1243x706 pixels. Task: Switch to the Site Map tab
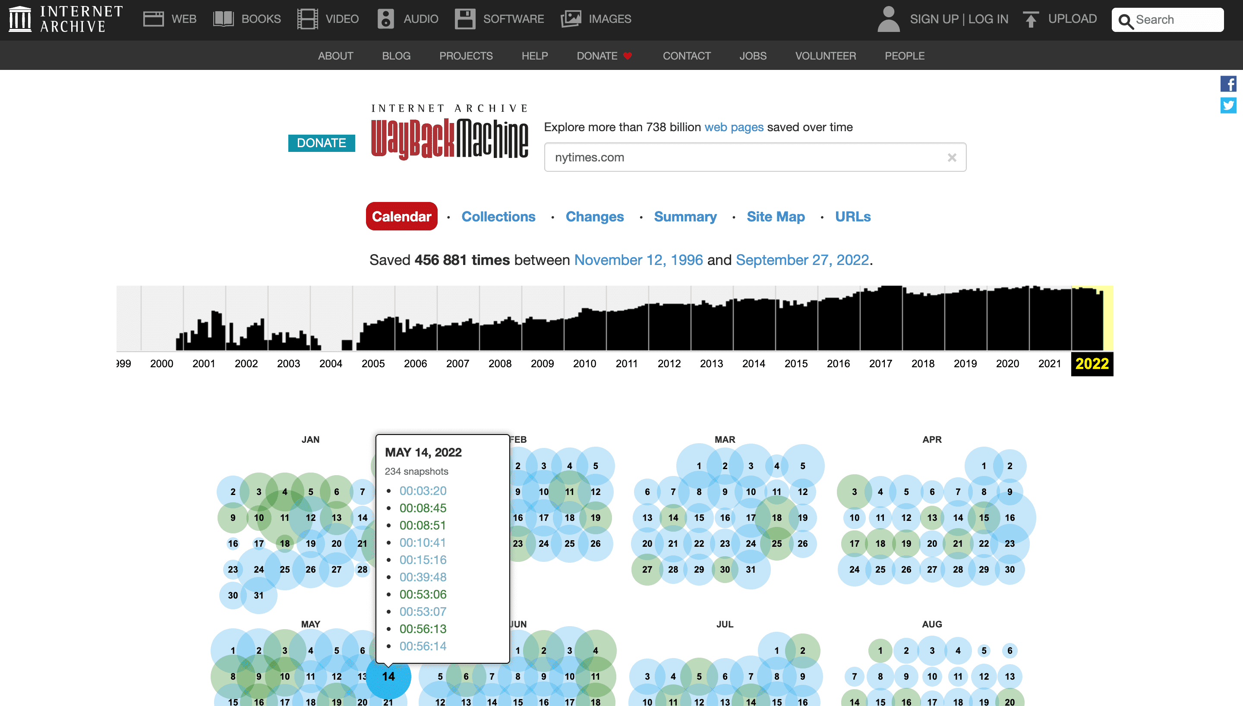coord(775,217)
